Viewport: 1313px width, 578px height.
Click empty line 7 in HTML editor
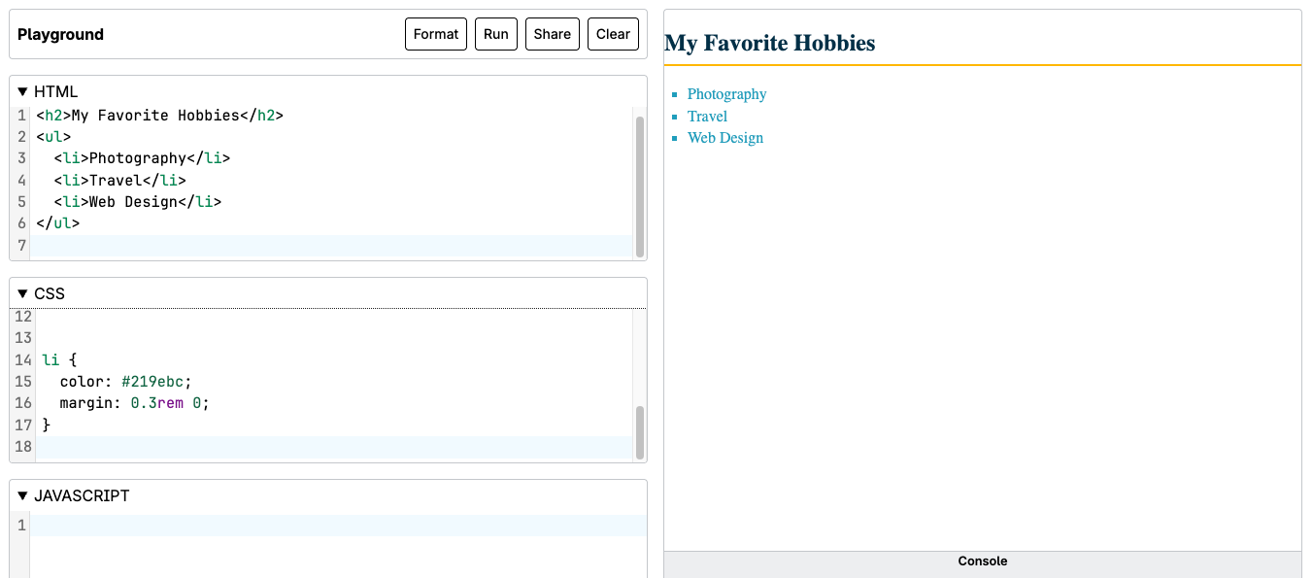click(x=331, y=246)
